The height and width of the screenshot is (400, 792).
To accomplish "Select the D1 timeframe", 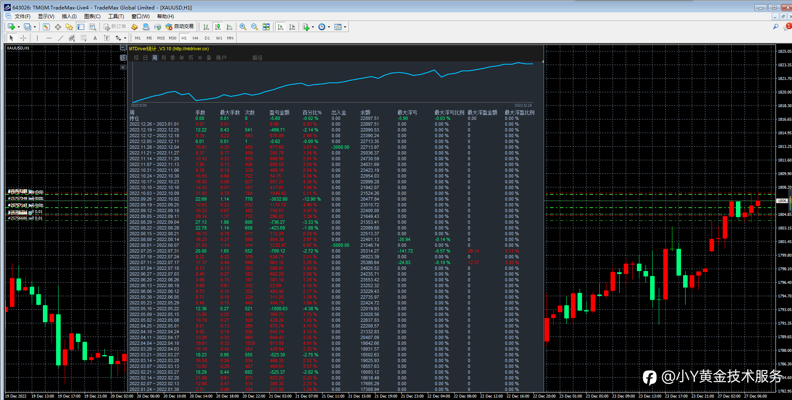I will tap(207, 38).
